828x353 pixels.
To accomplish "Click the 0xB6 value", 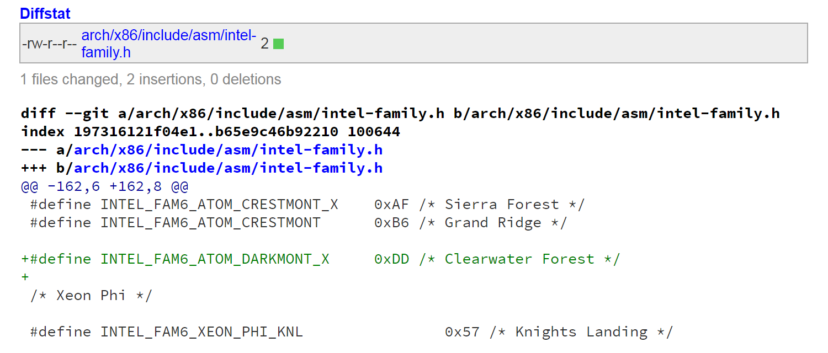I will (x=391, y=223).
